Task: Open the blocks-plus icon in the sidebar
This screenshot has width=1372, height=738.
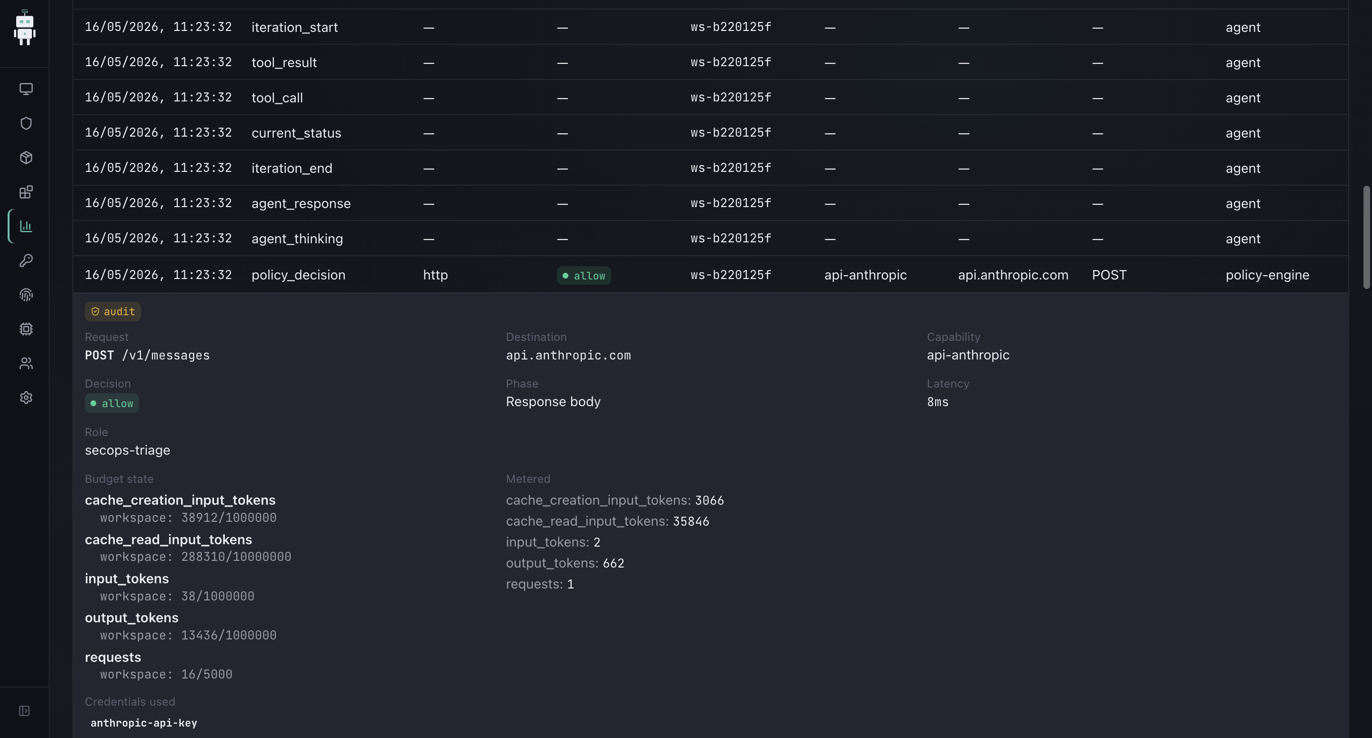Action: tap(26, 192)
